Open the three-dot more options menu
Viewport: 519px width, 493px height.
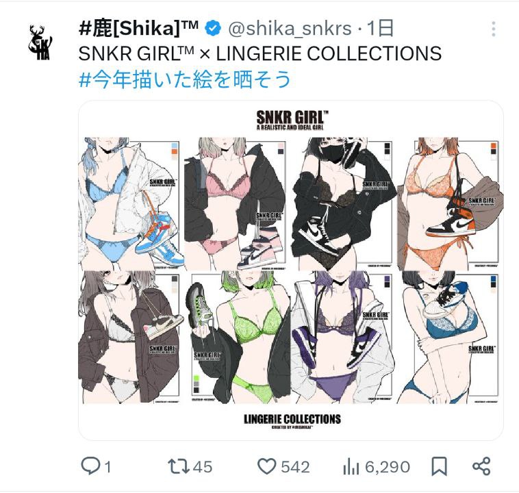pos(494,29)
